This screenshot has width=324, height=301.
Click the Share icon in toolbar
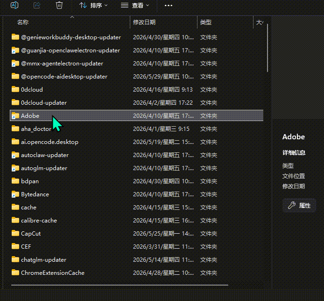coord(37,5)
